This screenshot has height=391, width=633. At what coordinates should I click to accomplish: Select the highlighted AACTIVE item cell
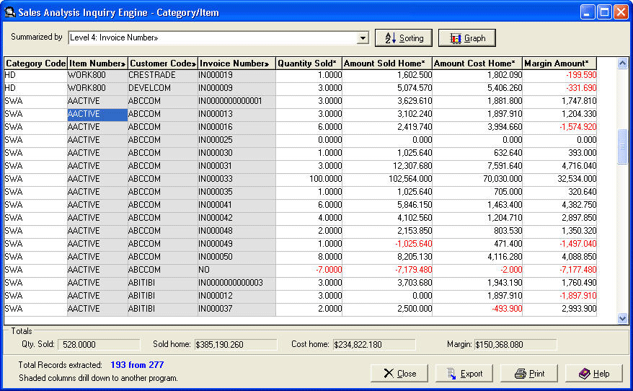(97, 114)
